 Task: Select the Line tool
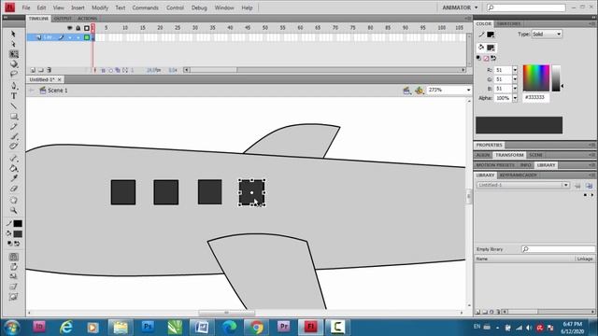(14, 106)
